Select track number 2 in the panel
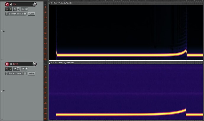Image resolution: width=204 pixels, height=121 pixels. (2, 91)
